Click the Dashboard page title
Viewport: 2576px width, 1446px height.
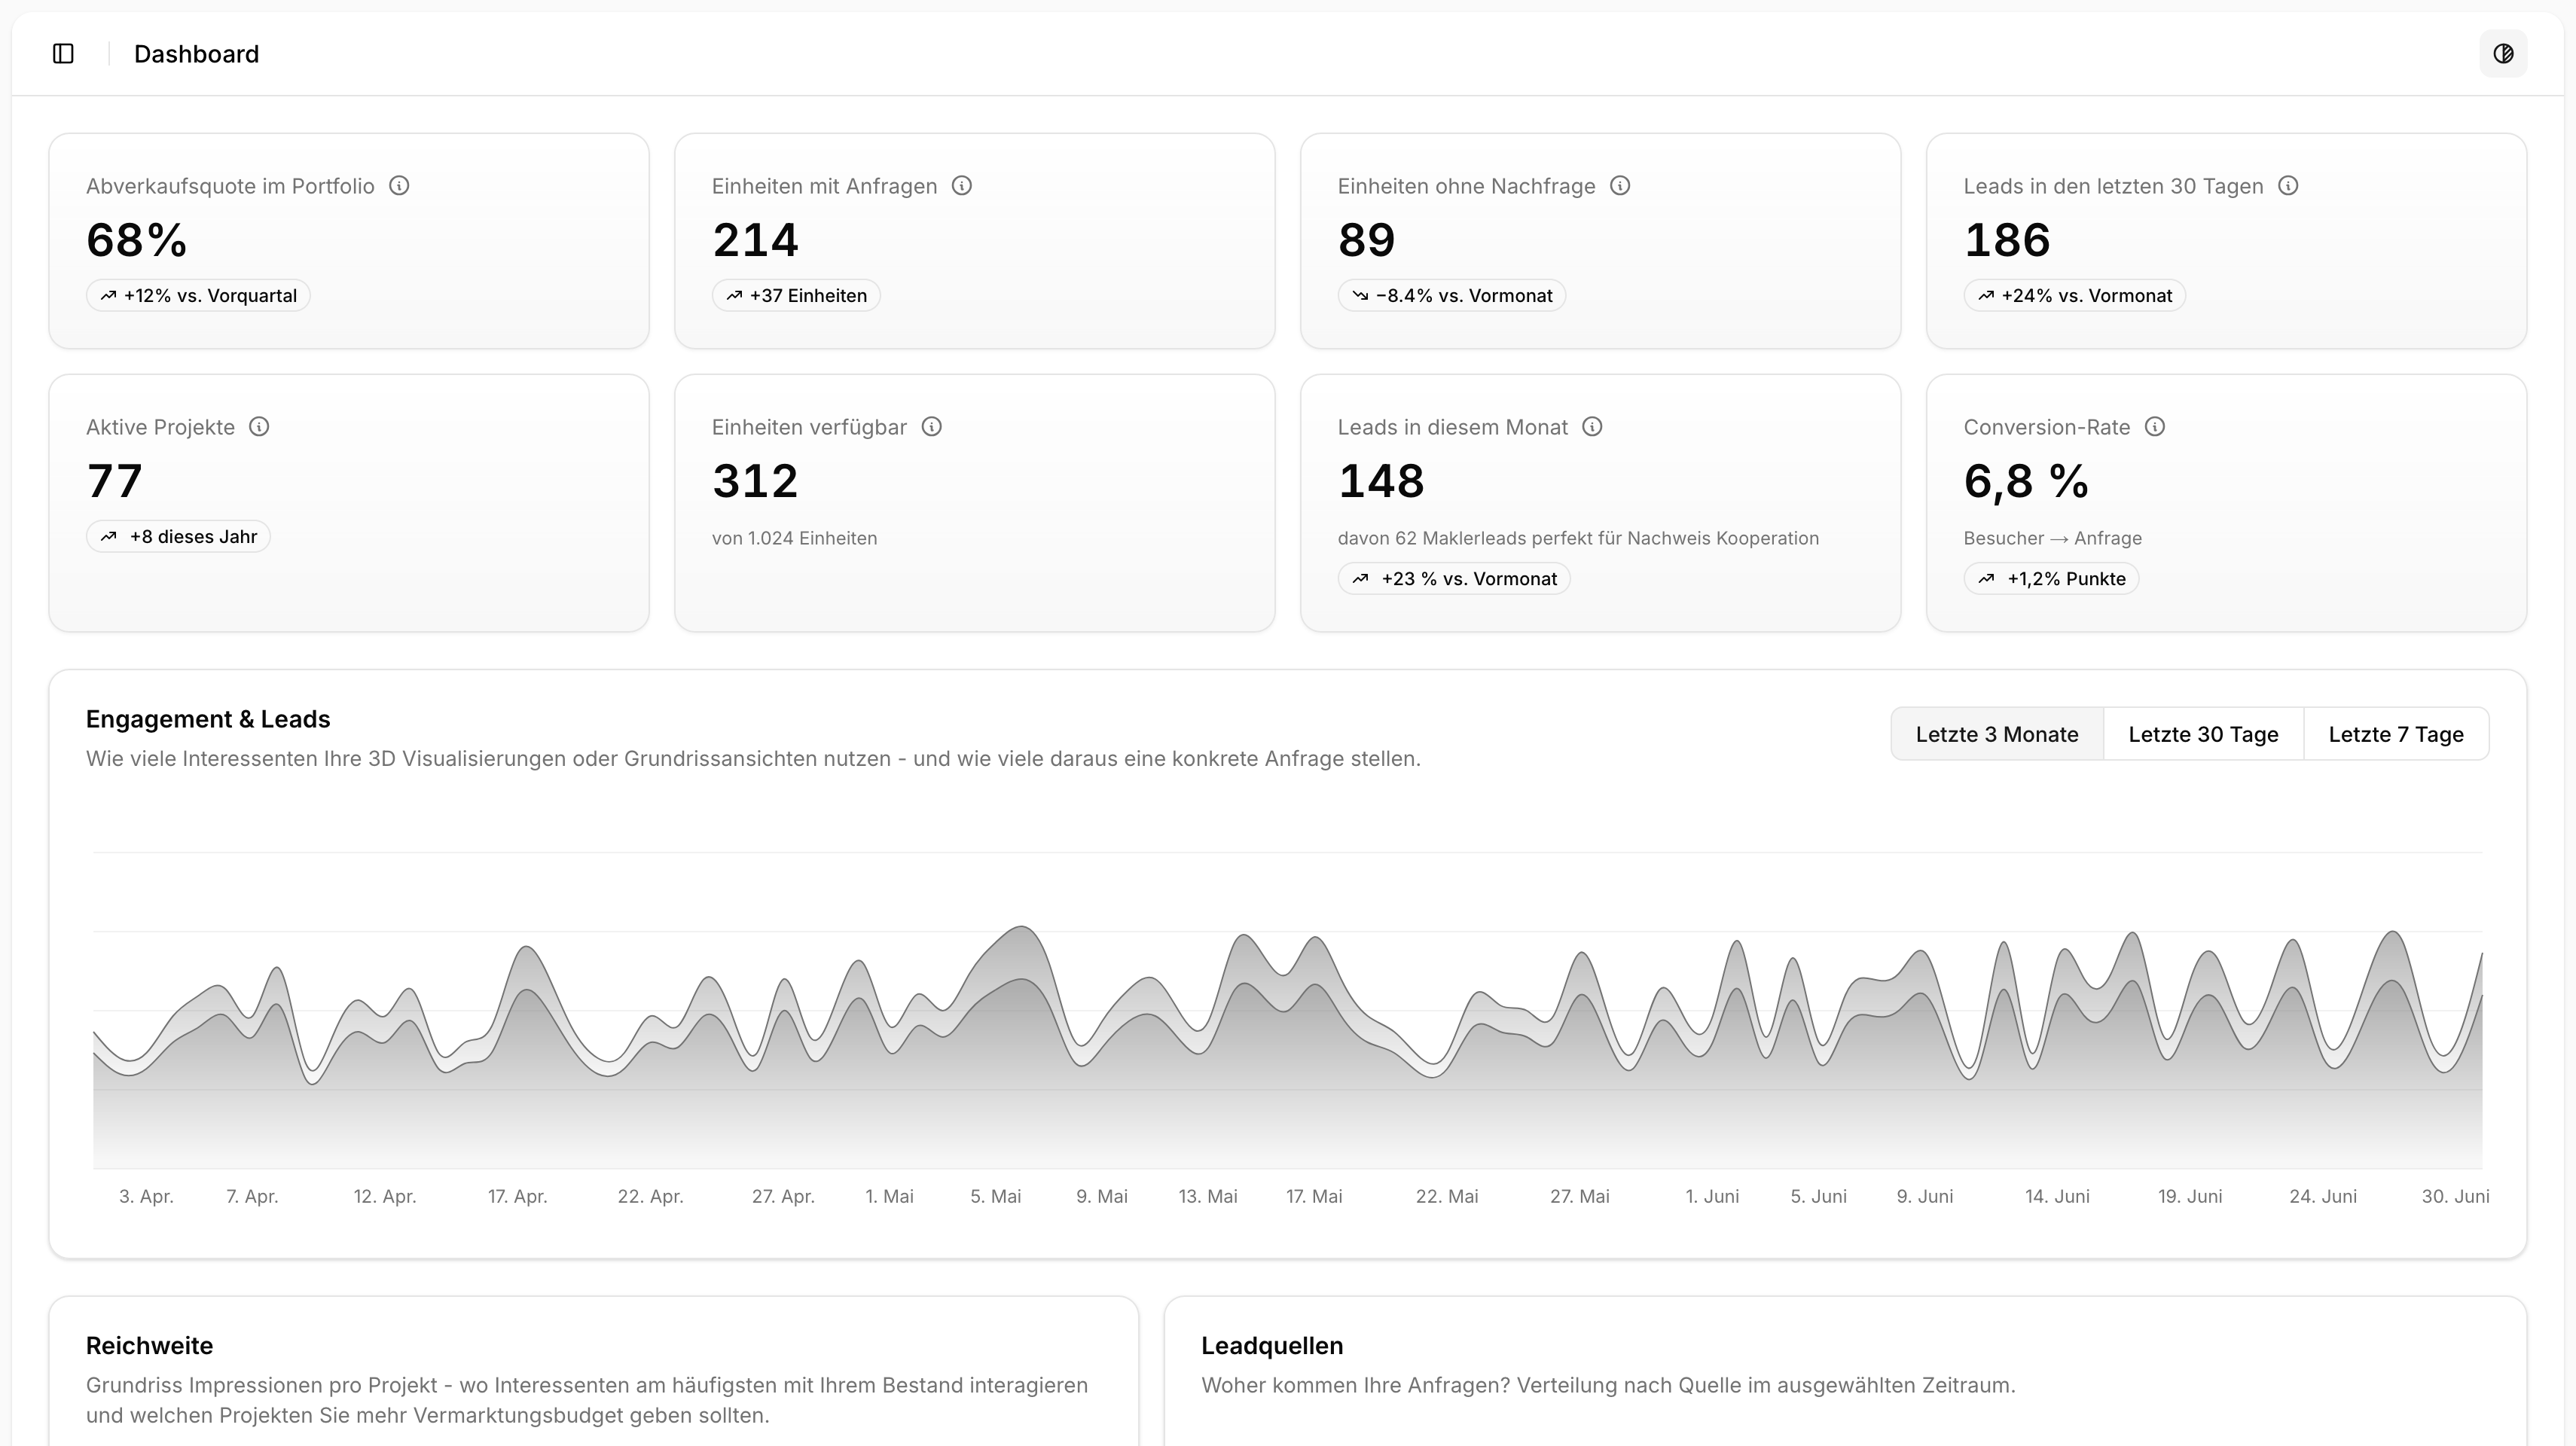tap(196, 54)
